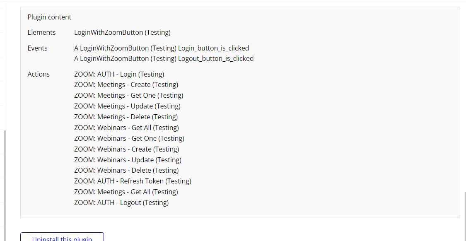
Task: Click ZOOM: Meetings - Get All action
Action: [x=126, y=192]
